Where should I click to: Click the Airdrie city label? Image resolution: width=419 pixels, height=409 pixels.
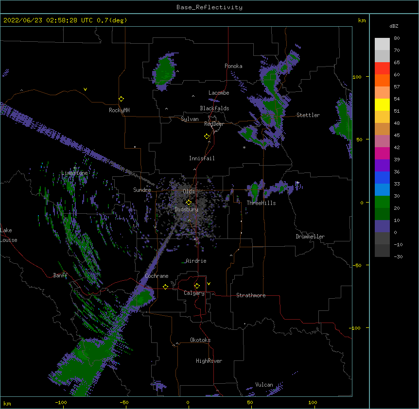pos(196,261)
